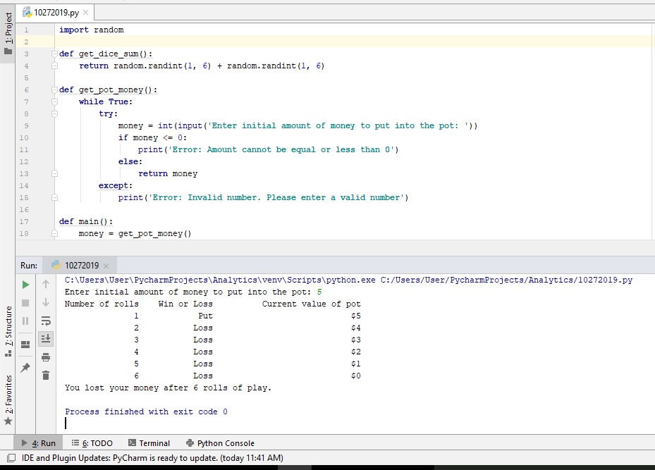This screenshot has width=655, height=470.
Task: Click line number 9 in the gutter
Action: (26, 125)
